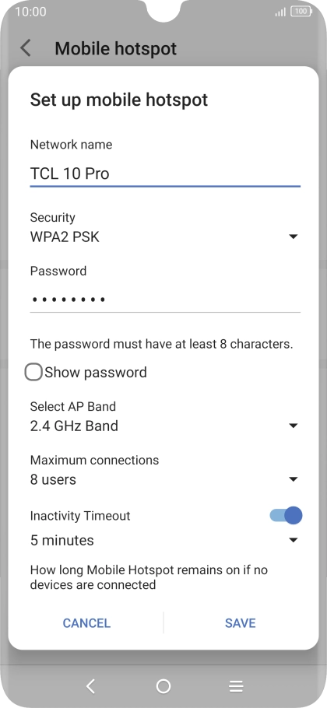Viewport: 327px width, 708px height.
Task: Tap the signal strength icon
Action: pos(280,12)
